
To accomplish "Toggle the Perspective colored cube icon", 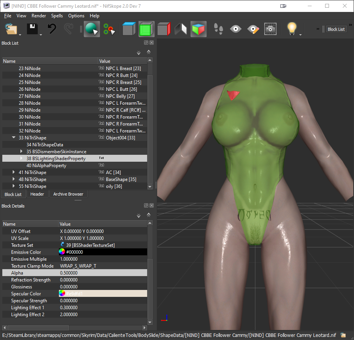I will [x=198, y=29].
